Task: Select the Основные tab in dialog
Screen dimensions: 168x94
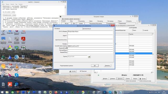Action: point(57,29)
